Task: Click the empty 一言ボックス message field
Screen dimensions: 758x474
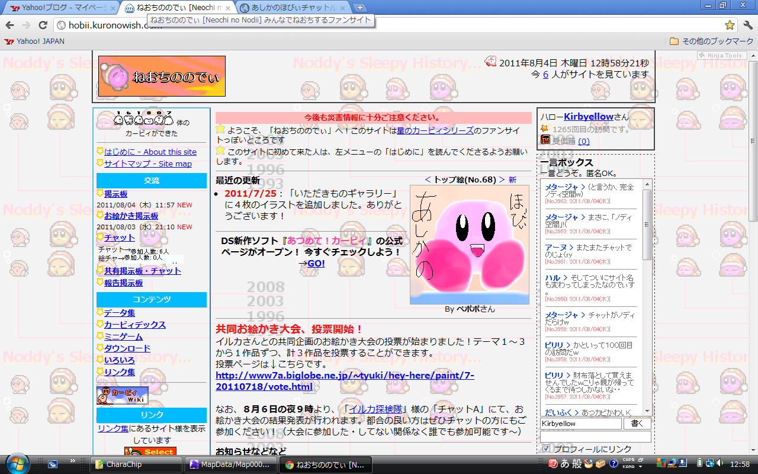Action: [596, 437]
